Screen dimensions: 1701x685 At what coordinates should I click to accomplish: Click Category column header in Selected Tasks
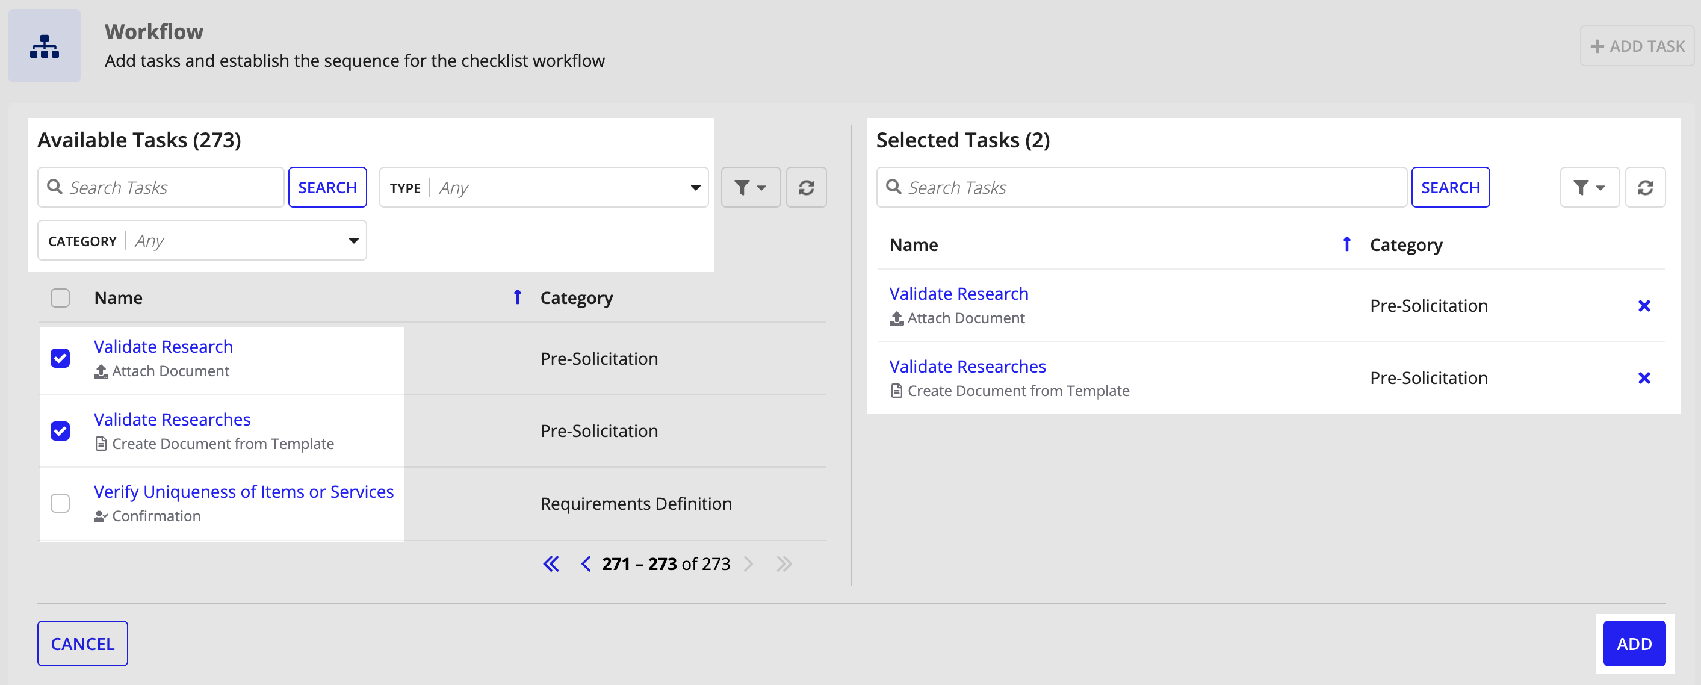click(1406, 245)
